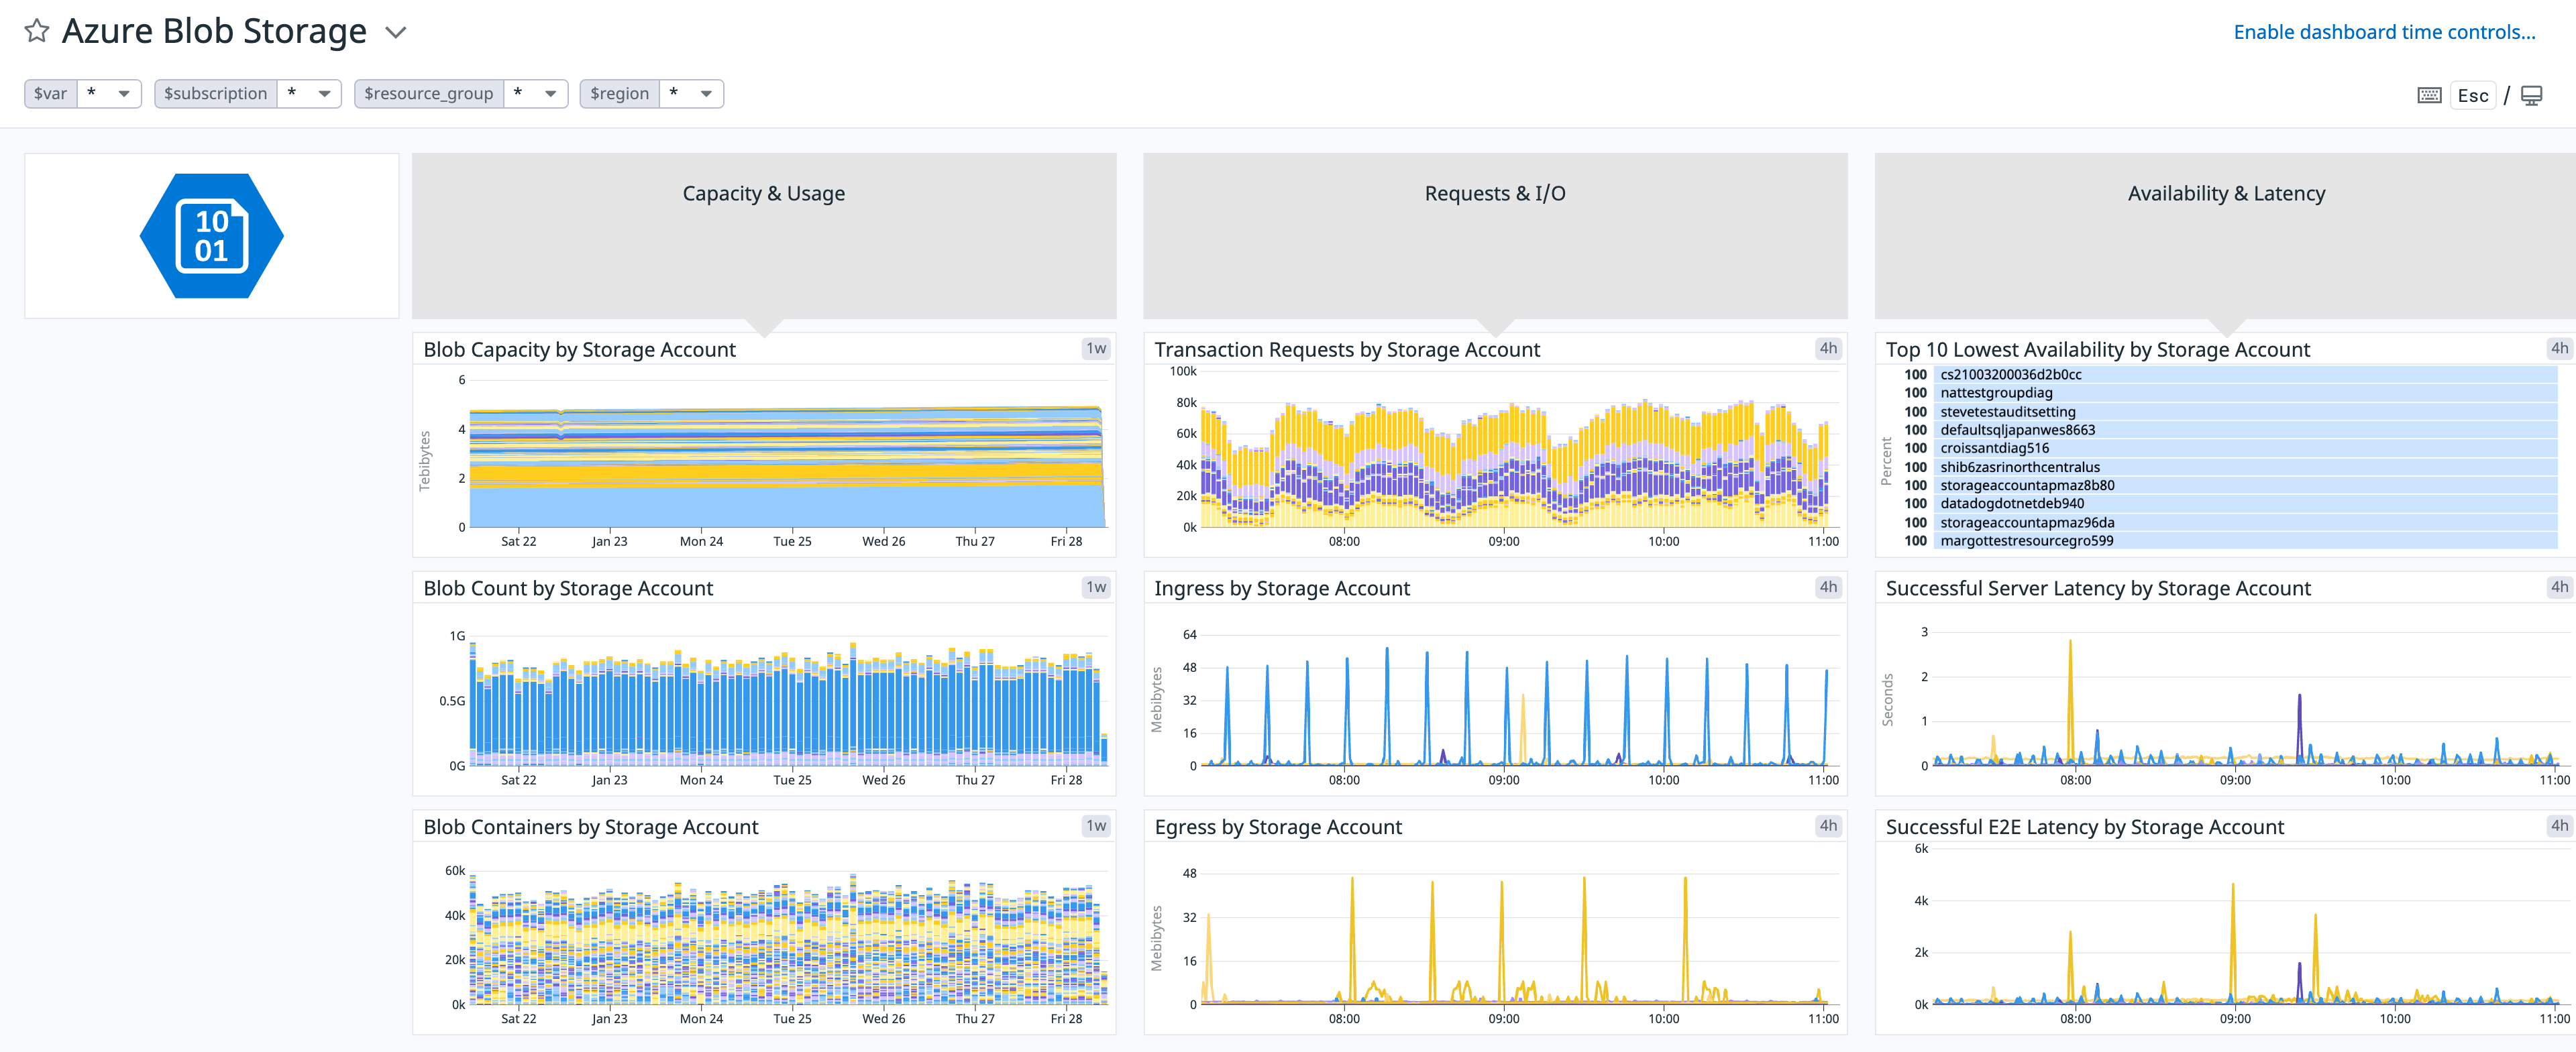Click the Successful Server Latency chart title
2576x1052 pixels.
[2097, 587]
